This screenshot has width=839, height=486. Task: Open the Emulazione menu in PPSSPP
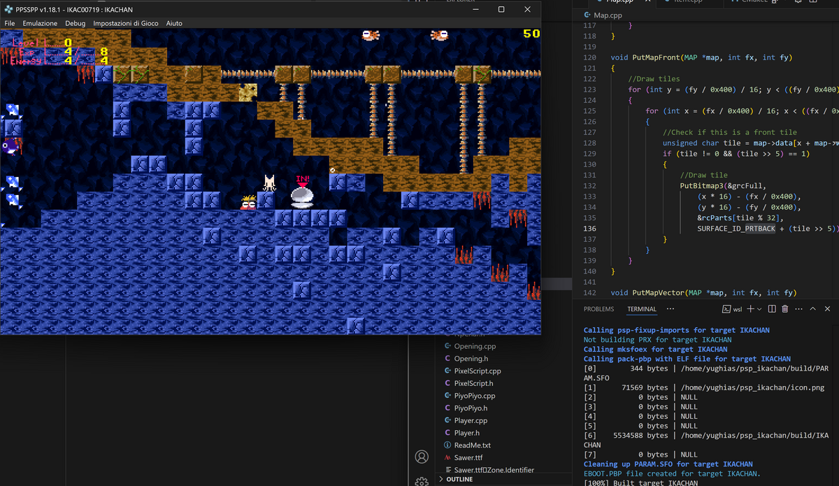(40, 23)
